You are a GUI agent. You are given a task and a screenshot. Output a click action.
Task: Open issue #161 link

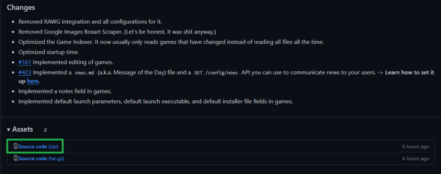coord(25,62)
